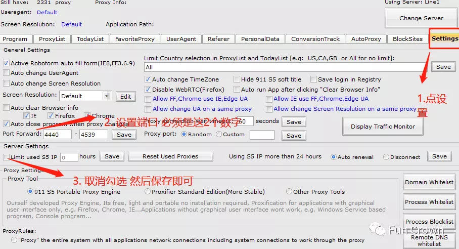Open the Useragent Default link
The height and width of the screenshot is (249, 459).
tap(47, 12)
